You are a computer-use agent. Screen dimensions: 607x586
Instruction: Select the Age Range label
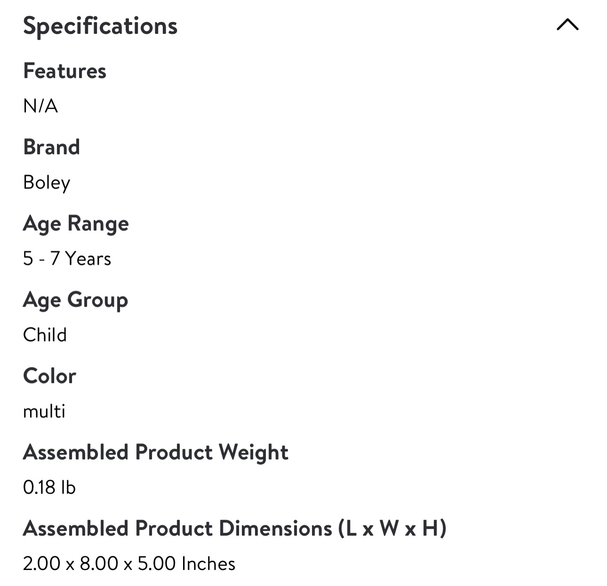click(76, 223)
